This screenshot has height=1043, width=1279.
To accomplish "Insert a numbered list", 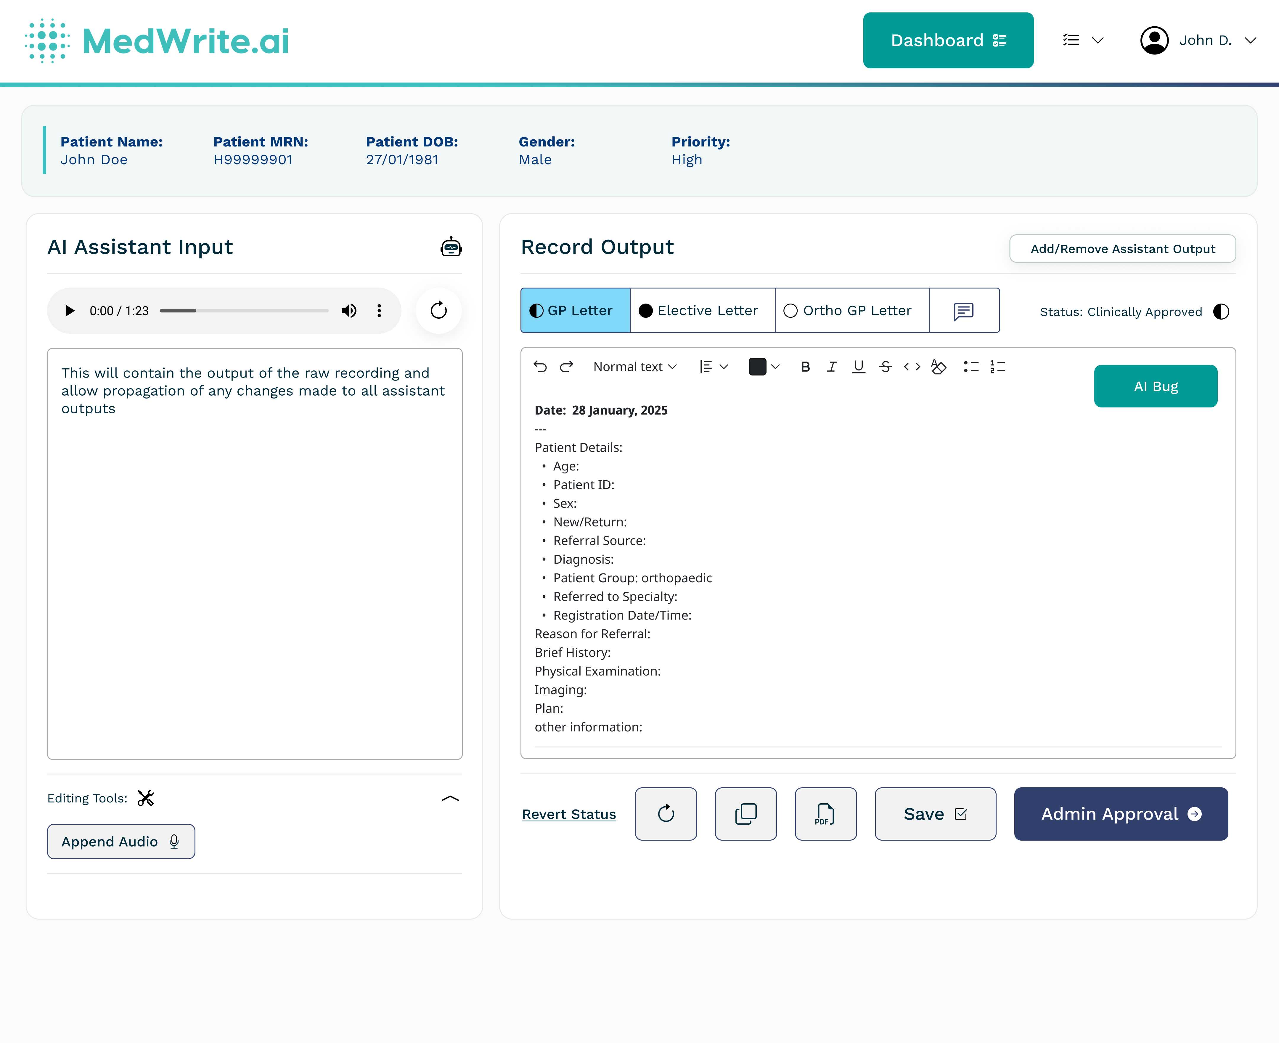I will click(x=998, y=367).
